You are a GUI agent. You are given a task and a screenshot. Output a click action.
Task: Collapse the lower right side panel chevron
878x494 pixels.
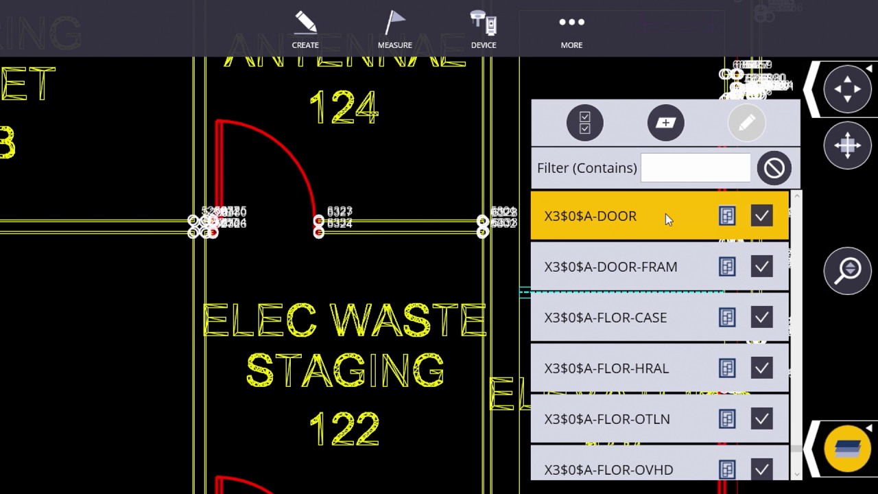coord(811,449)
